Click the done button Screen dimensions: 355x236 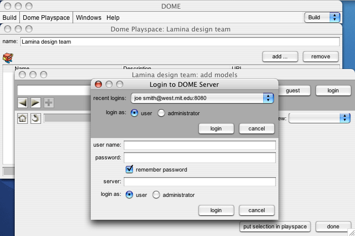tap(333, 227)
